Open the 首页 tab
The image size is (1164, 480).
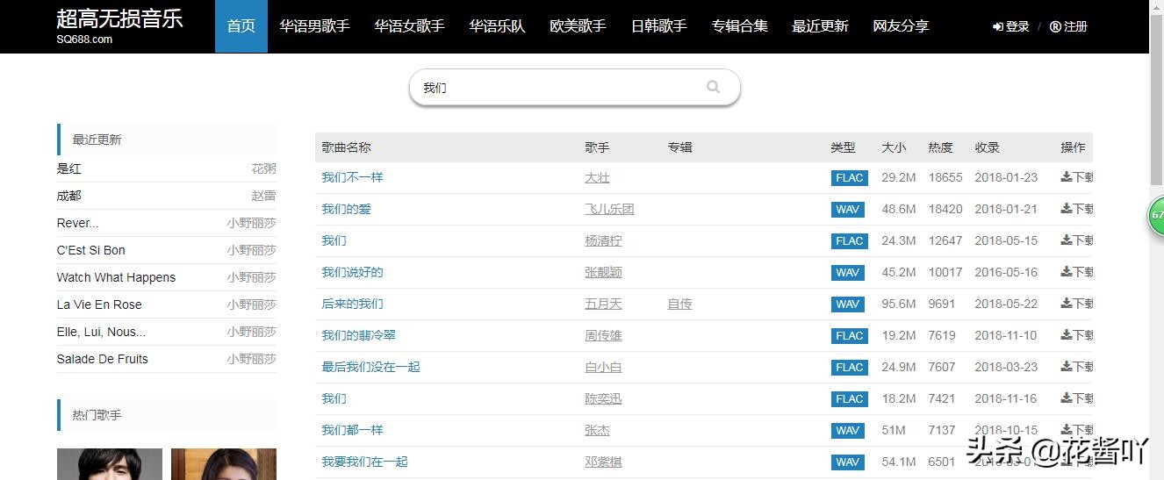(x=241, y=26)
